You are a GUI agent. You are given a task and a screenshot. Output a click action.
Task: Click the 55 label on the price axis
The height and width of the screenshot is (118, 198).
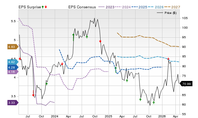coord(184,114)
